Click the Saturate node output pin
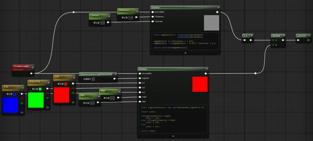 tap(308, 40)
